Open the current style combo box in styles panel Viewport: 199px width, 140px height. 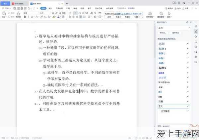(x=174, y=28)
